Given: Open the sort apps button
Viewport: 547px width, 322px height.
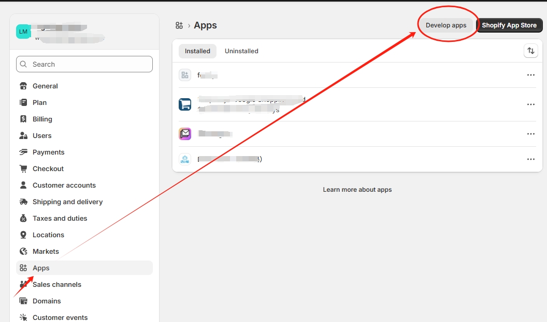Looking at the screenshot, I should pyautogui.click(x=530, y=51).
